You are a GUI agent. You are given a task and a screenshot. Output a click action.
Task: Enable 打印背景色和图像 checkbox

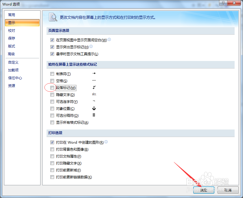[x=52, y=149]
